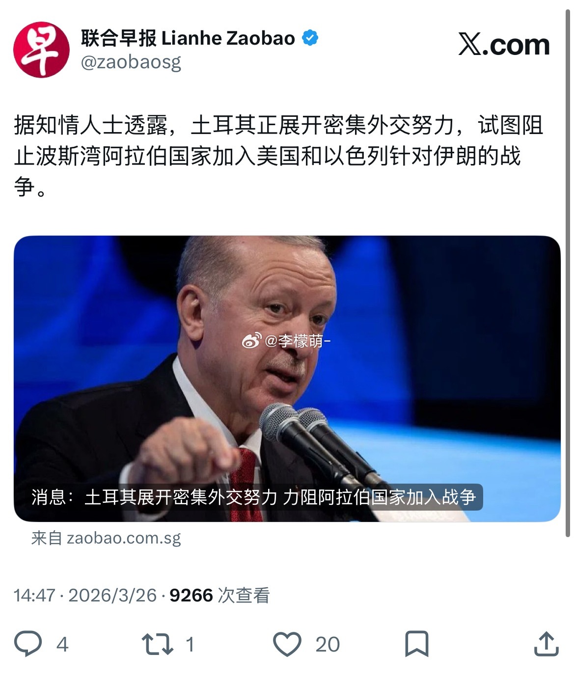The width and height of the screenshot is (574, 680).
Task: Click the Weibo watermark logo on photo
Action: click(252, 340)
